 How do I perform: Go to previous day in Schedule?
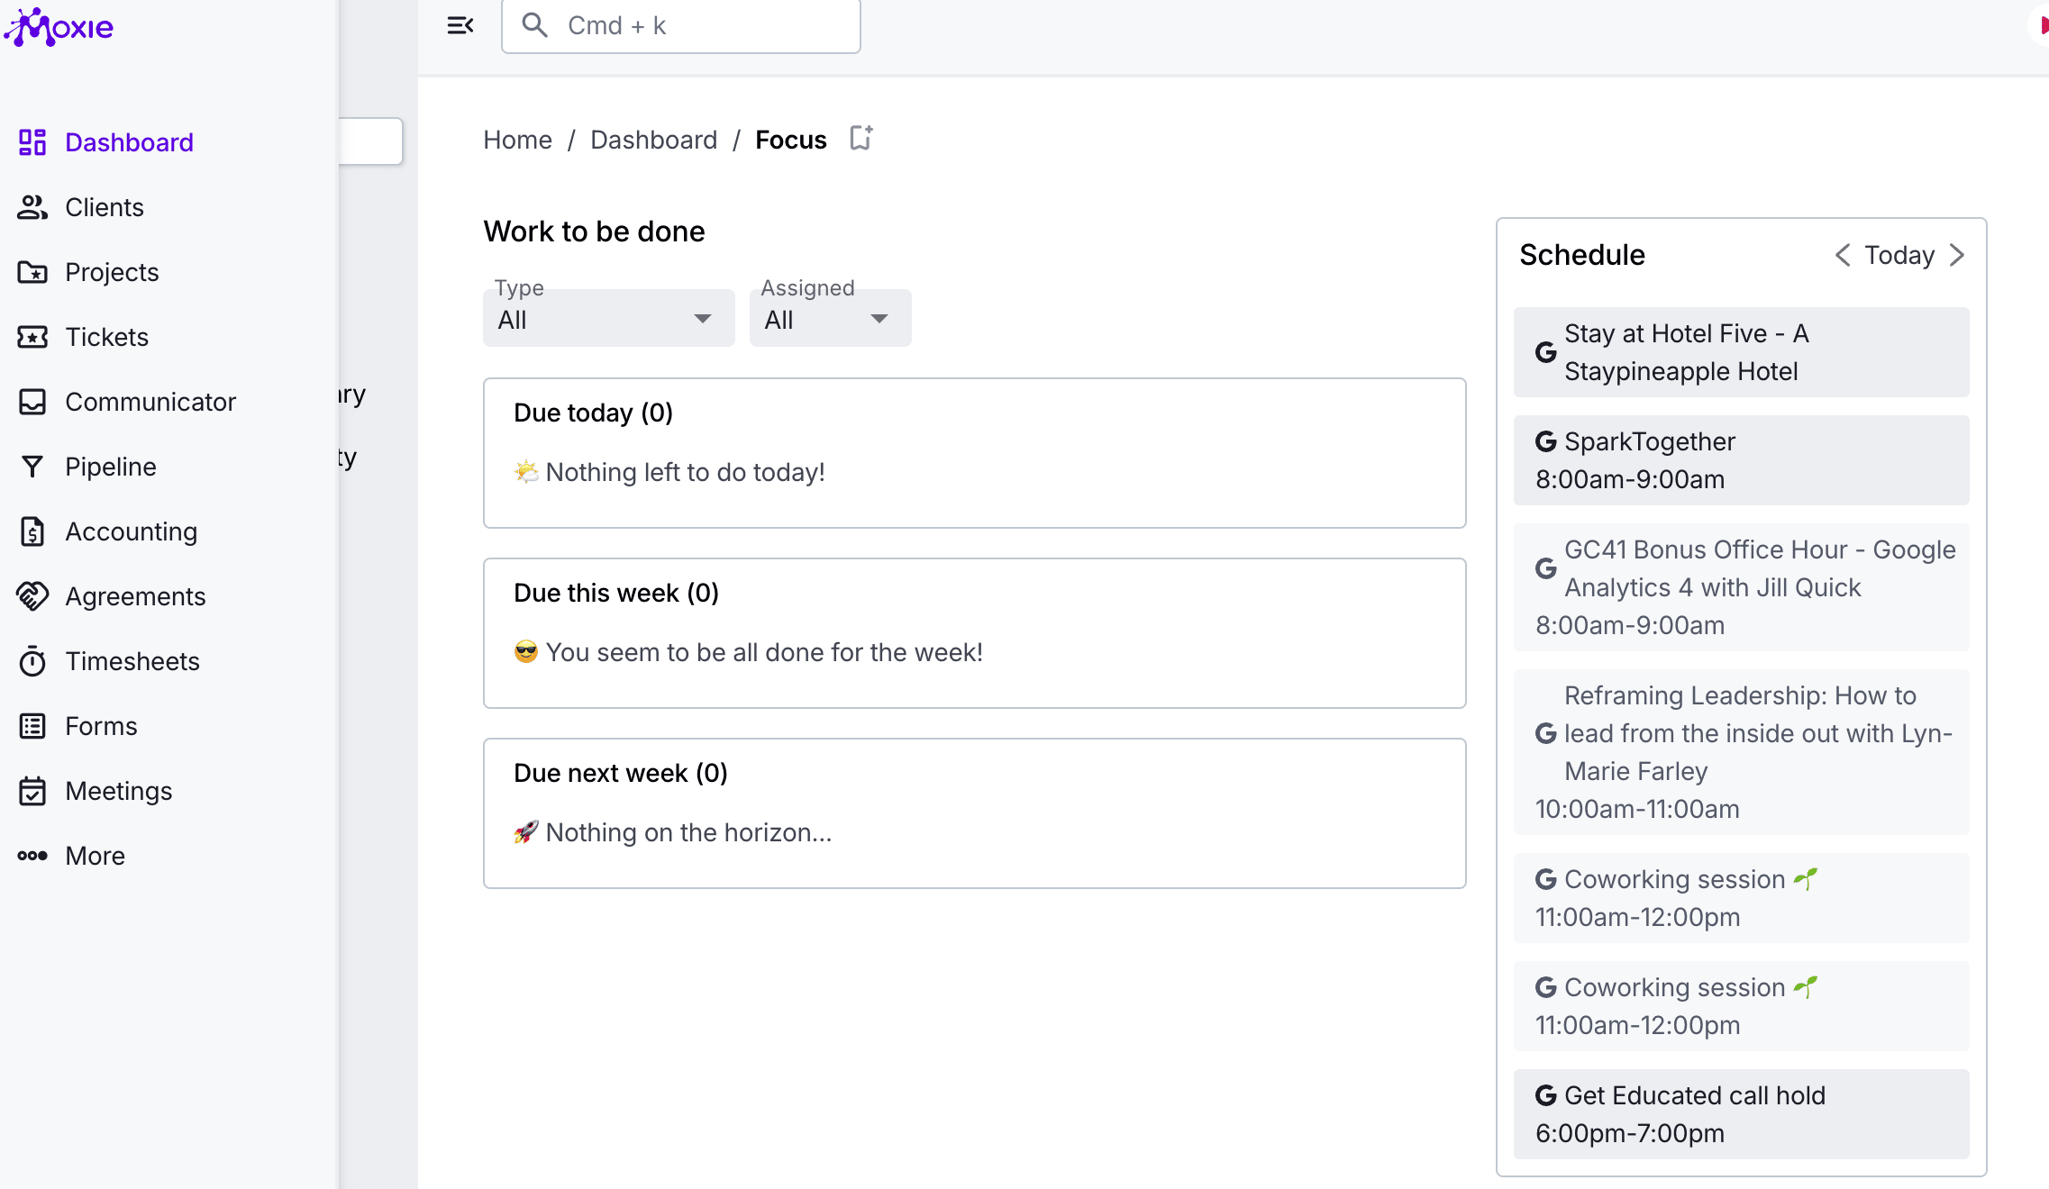click(x=1843, y=255)
